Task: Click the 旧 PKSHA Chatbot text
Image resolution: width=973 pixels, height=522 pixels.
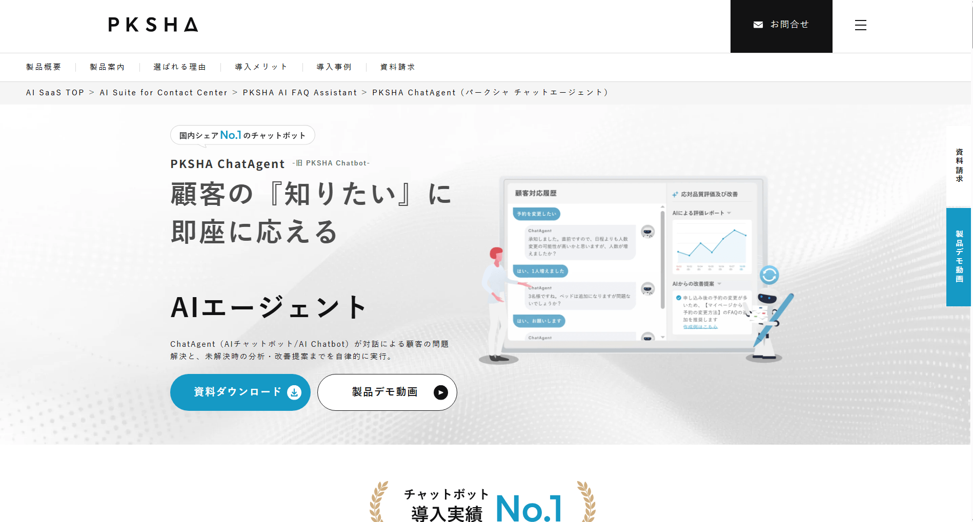Action: click(x=331, y=163)
